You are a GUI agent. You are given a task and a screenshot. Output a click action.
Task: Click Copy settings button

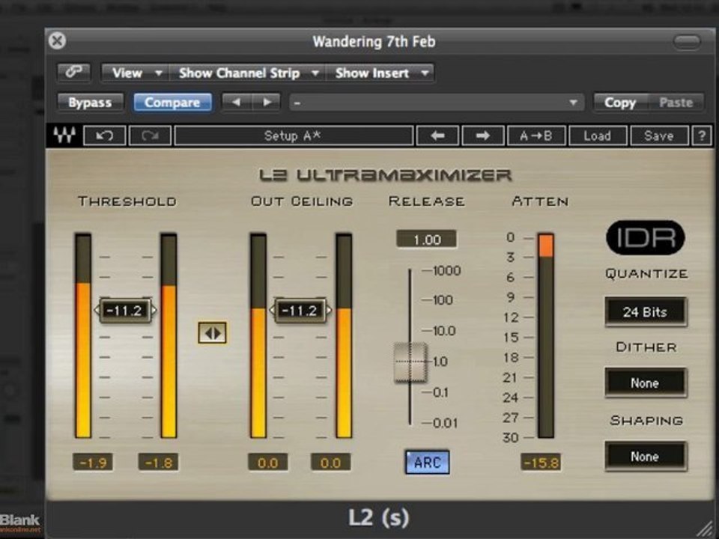(x=620, y=103)
